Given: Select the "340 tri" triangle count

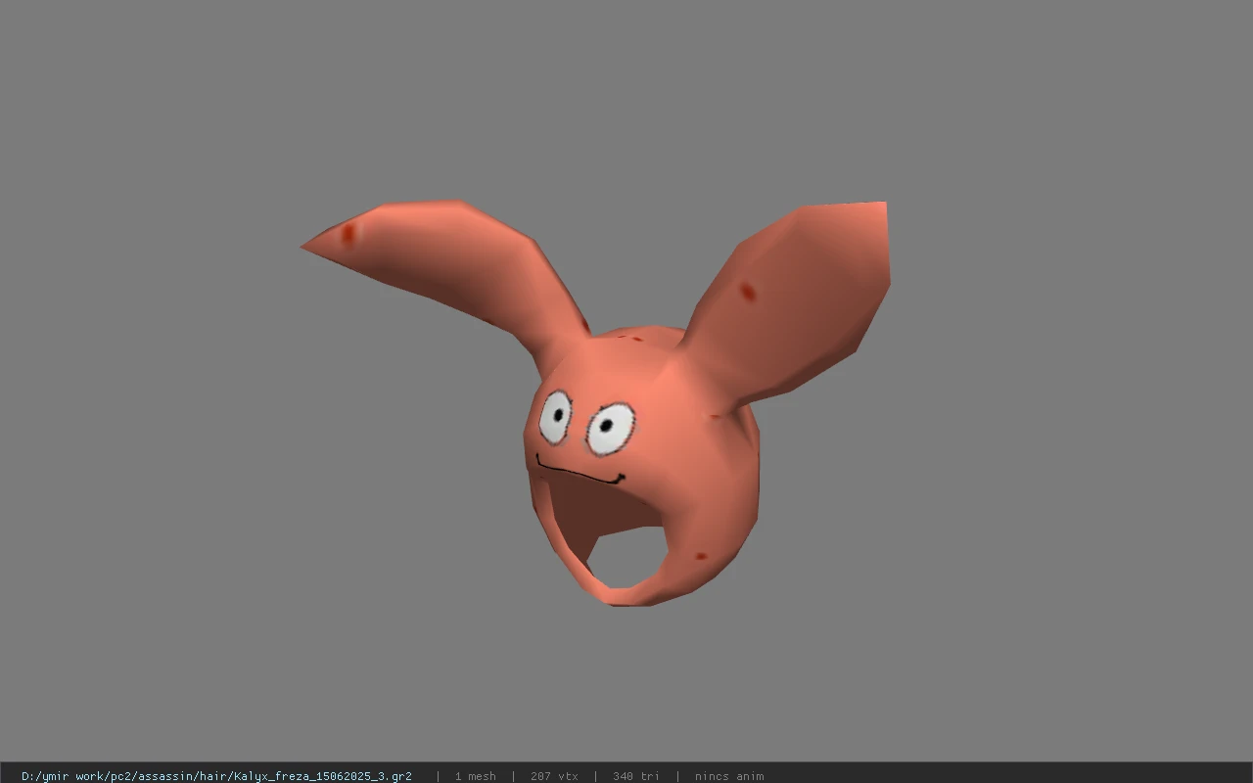Looking at the screenshot, I should pyautogui.click(x=636, y=776).
